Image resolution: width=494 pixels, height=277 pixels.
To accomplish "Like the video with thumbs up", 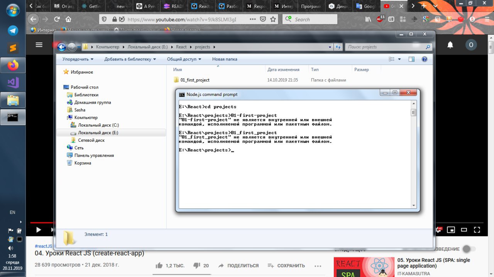I will point(159,265).
